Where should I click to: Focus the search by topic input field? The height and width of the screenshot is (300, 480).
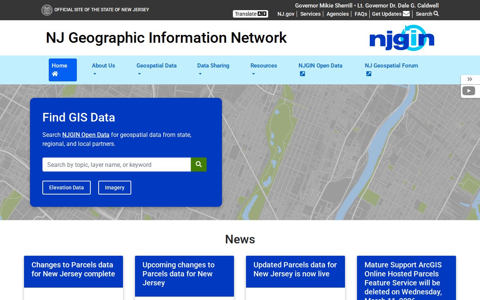[117, 165]
